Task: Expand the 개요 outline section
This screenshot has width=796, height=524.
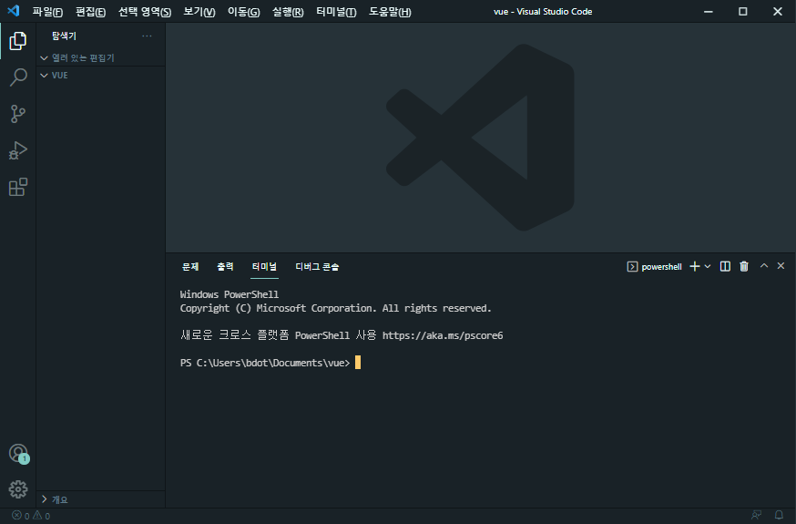Action: coord(100,499)
